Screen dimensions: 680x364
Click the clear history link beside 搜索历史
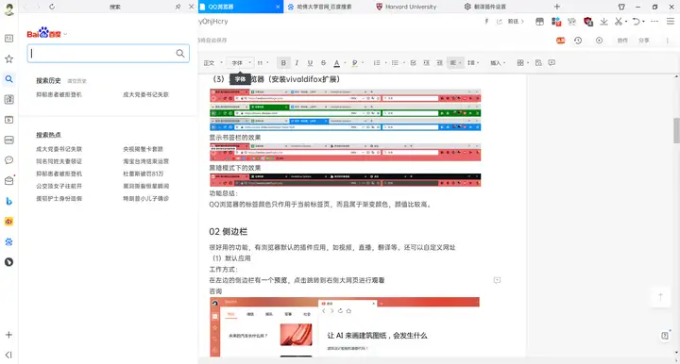click(x=76, y=81)
